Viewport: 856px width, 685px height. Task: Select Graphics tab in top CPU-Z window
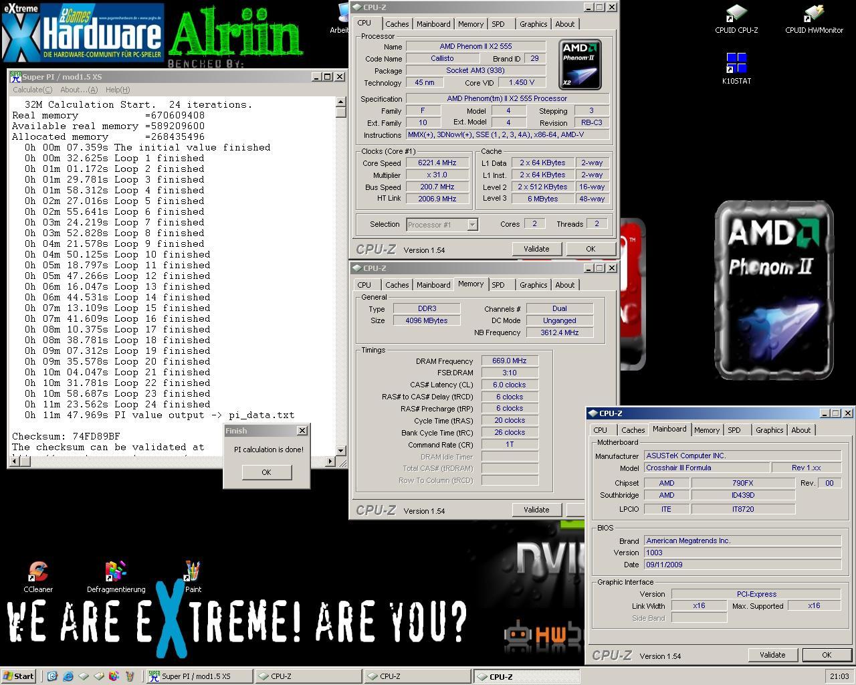click(x=534, y=24)
